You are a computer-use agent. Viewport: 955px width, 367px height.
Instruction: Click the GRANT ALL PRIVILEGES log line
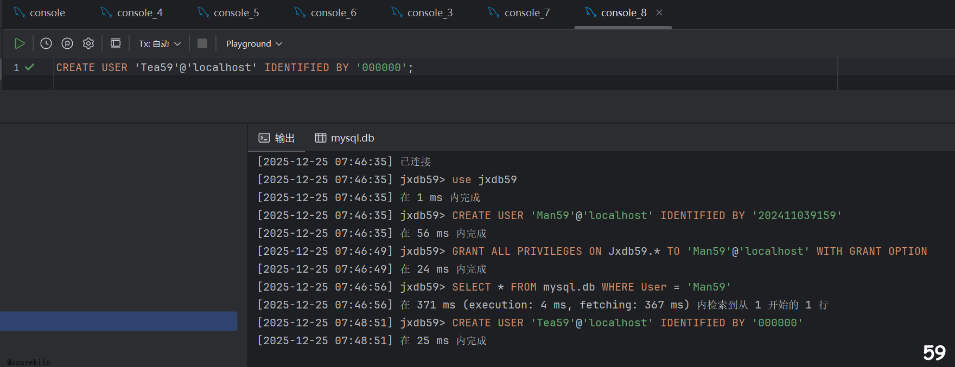[591, 251]
